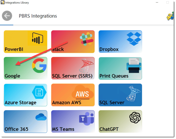Select the blue SQL Server tile
The height and width of the screenshot is (139, 176).
[x=120, y=95]
